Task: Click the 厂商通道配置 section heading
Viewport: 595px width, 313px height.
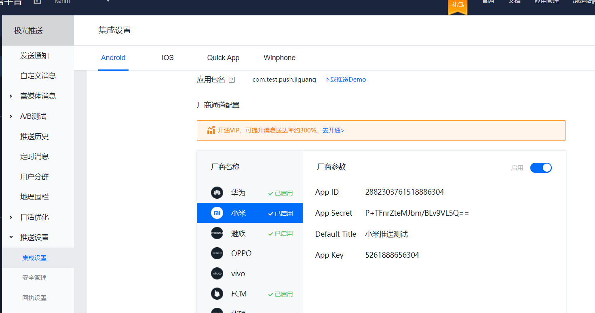Action: 218,105
